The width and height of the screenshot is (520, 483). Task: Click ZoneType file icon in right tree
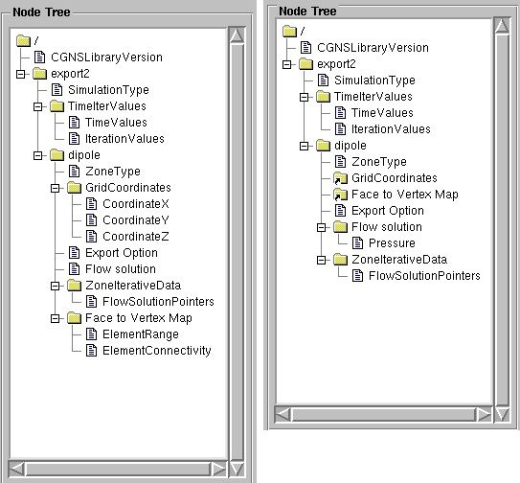click(x=341, y=162)
